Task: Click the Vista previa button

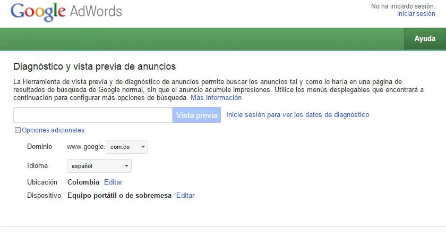Action: tap(196, 115)
